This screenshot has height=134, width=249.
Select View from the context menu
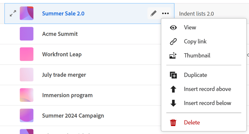pyautogui.click(x=190, y=27)
